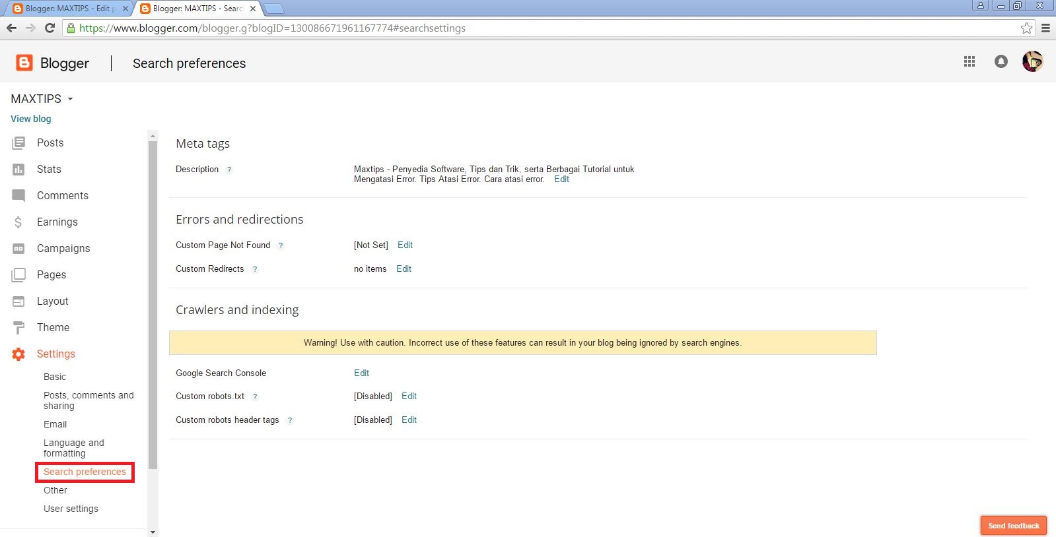Click the Chrome user profile icon in title bar

[981, 5]
